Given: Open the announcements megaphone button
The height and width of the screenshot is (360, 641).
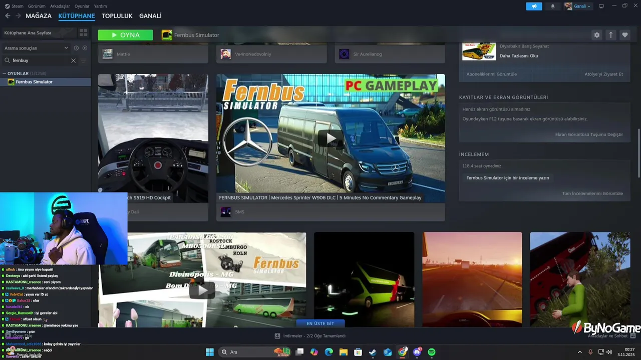Looking at the screenshot, I should click(x=534, y=6).
